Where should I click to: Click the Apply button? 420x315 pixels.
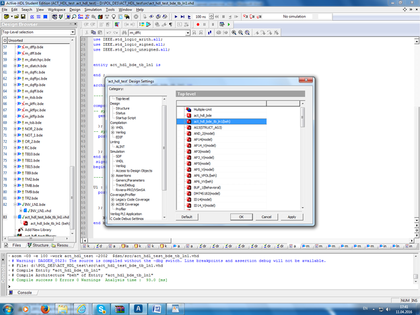point(291,217)
